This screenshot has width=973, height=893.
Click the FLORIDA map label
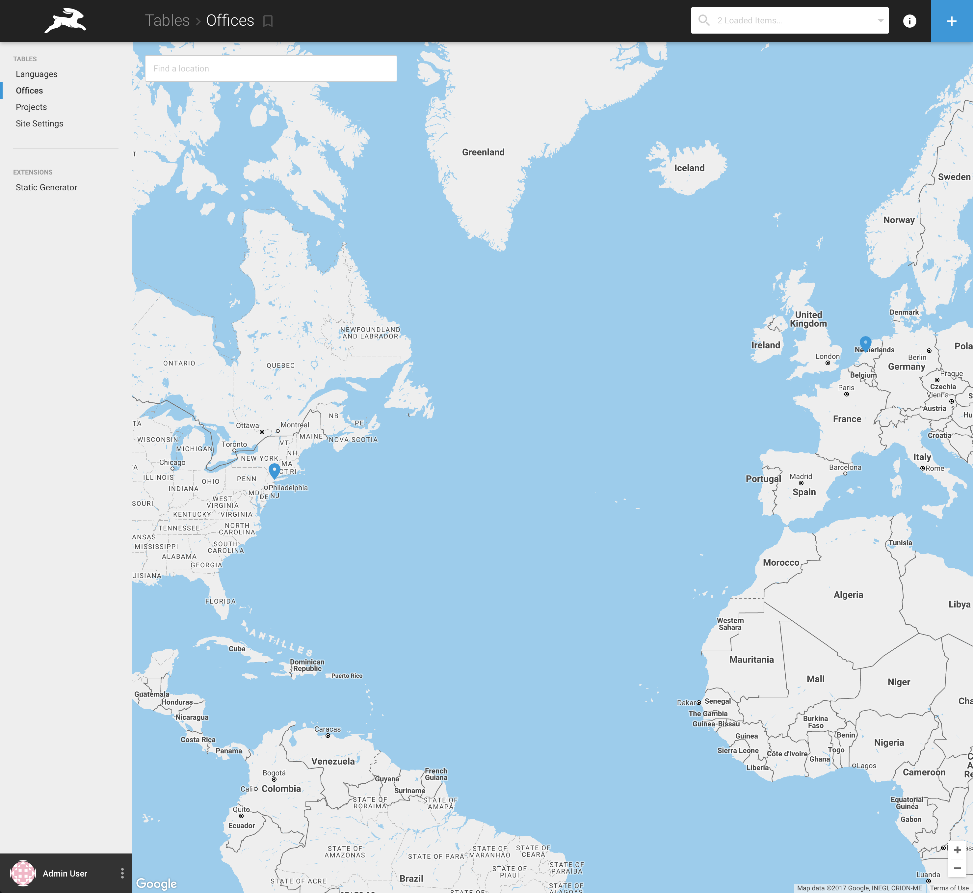[220, 601]
